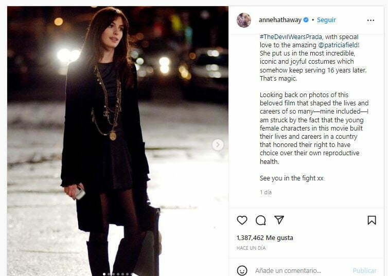
Task: Like the post with heart icon
Action: [x=242, y=220]
